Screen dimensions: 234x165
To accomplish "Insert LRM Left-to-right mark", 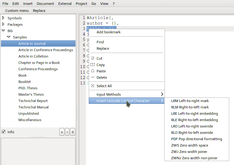I will pos(197,101).
